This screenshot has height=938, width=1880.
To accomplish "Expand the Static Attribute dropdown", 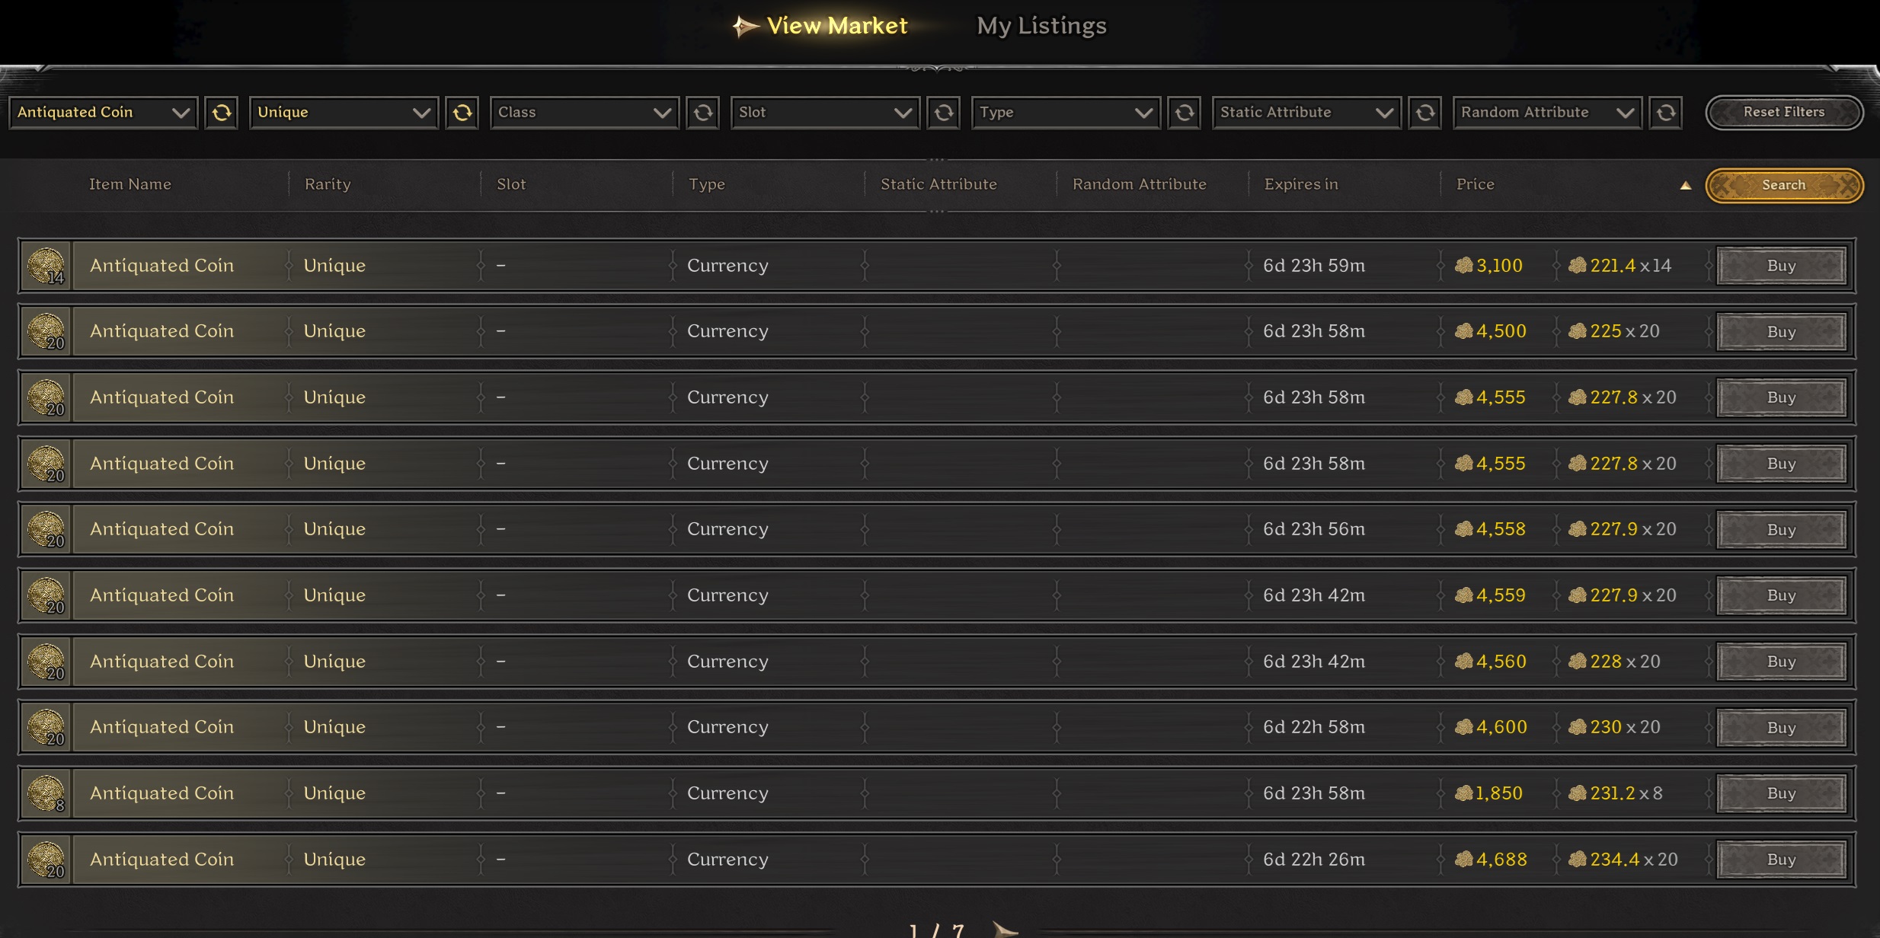I will click(1306, 113).
